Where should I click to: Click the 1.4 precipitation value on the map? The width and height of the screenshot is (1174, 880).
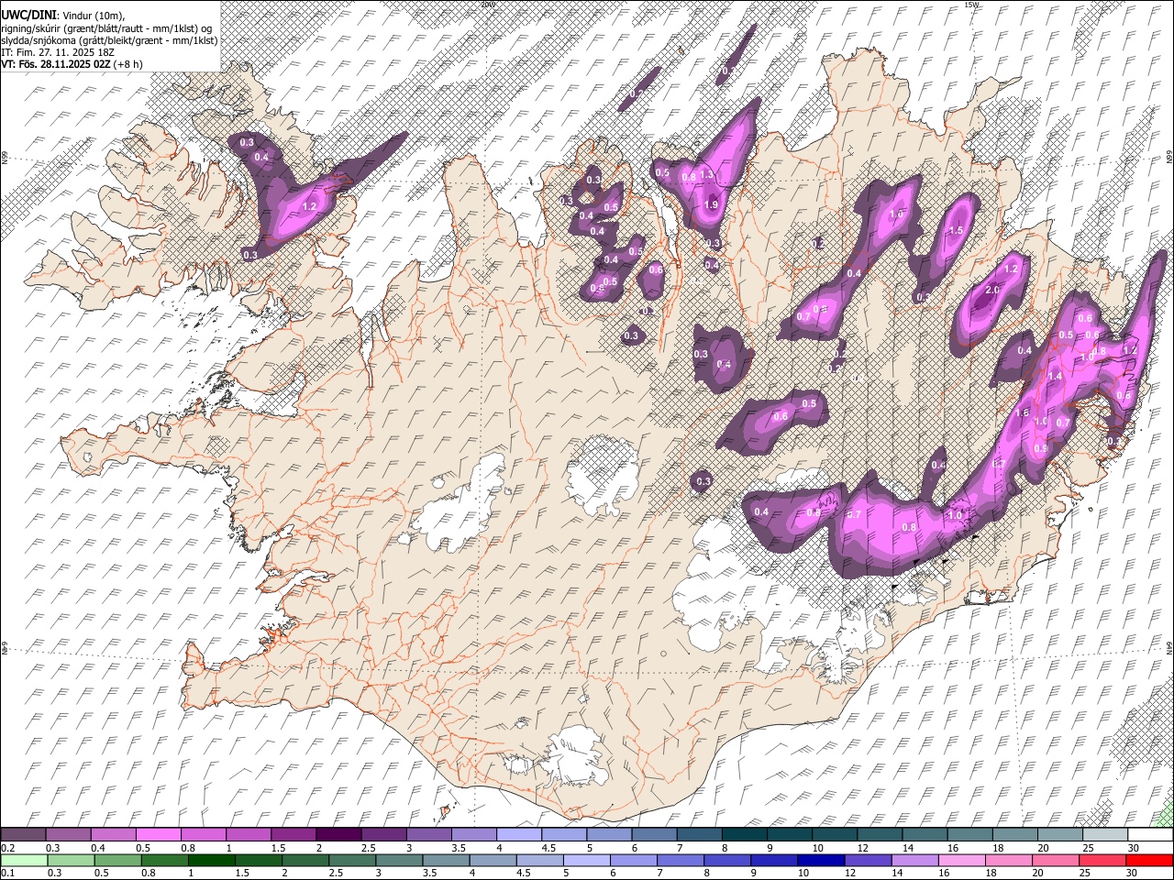pos(1055,377)
